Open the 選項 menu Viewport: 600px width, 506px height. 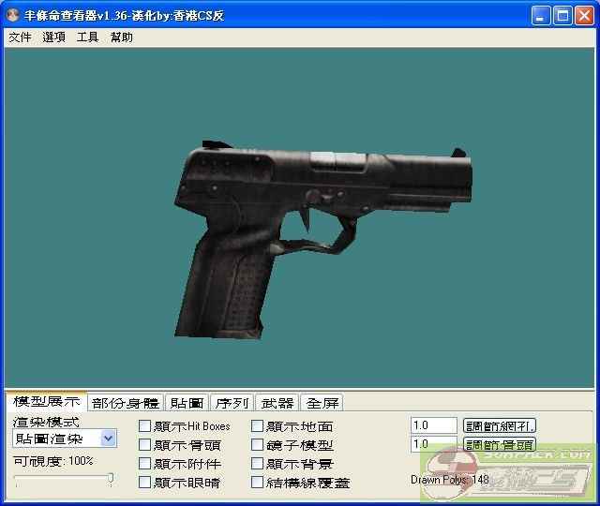coord(53,37)
